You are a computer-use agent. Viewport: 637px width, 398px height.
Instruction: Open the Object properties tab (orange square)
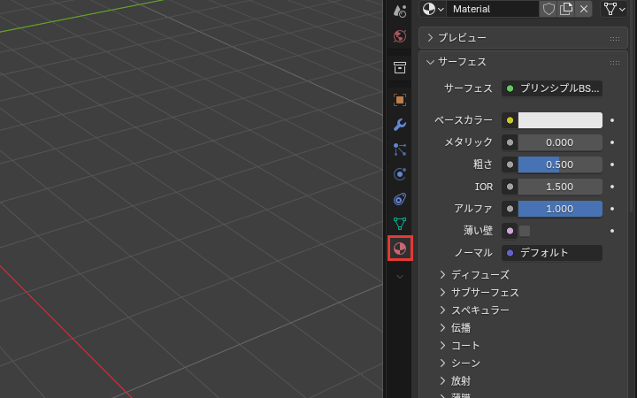[x=400, y=100]
